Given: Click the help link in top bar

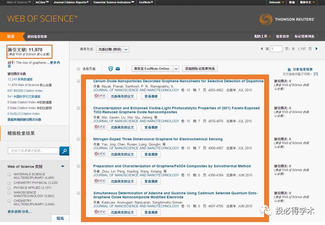Looking at the screenshot, I should tap(292, 2).
